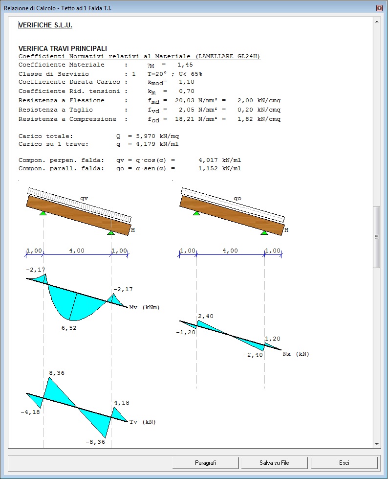Click the scrollbar up arrow
The image size is (389, 480).
click(377, 22)
